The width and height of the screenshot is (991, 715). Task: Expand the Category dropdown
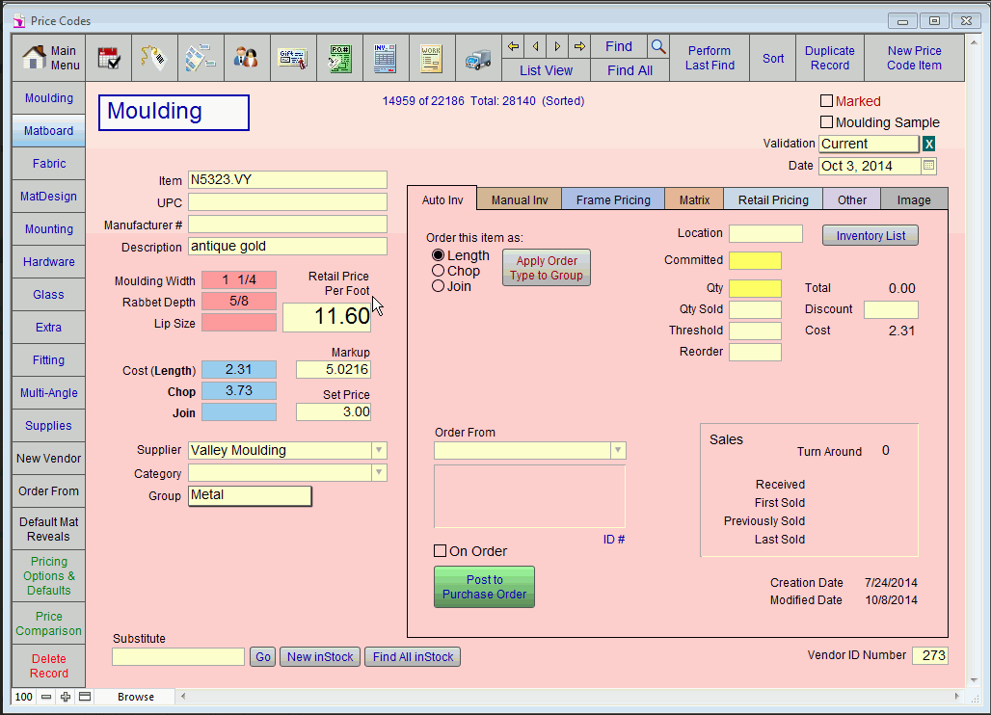(x=378, y=473)
